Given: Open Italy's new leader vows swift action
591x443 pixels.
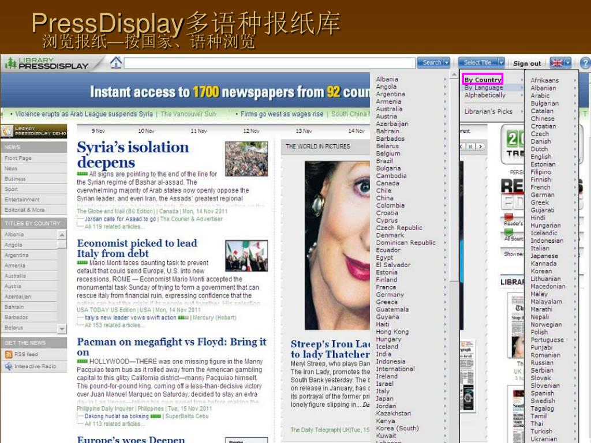Looking at the screenshot, I should (130, 318).
